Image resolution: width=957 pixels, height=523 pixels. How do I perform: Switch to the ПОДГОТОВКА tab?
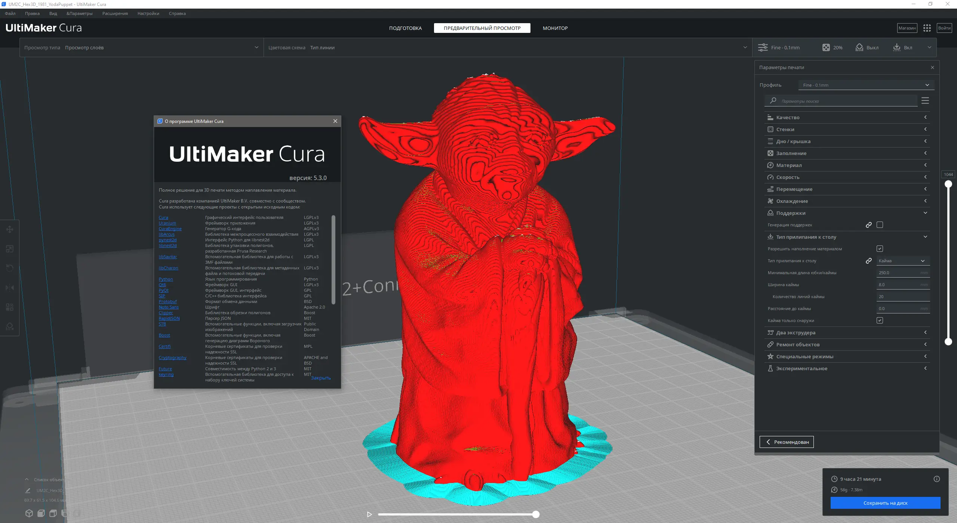[x=405, y=28]
